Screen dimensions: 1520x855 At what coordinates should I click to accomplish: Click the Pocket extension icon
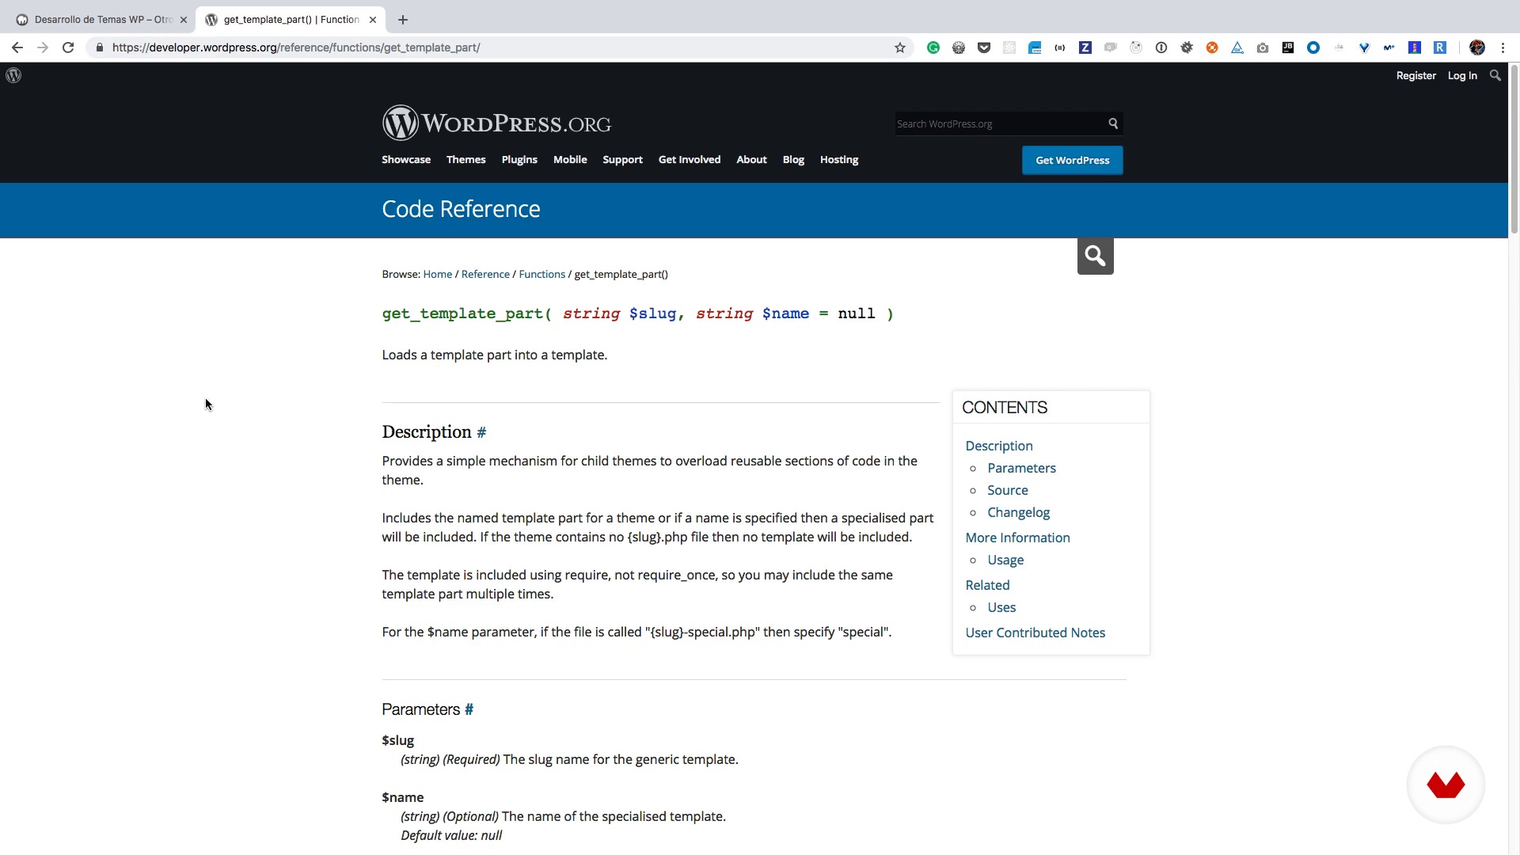pos(984,47)
